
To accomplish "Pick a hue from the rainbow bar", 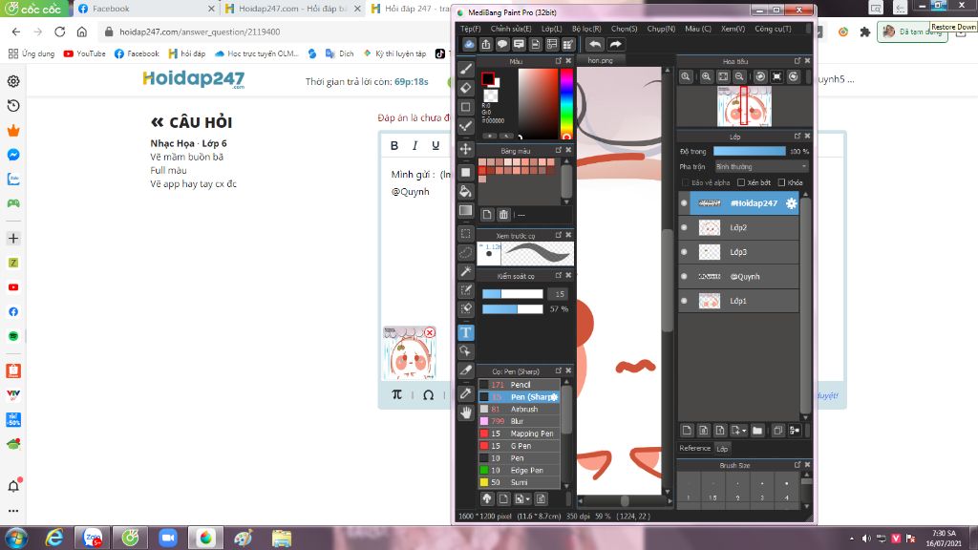I will (565, 103).
